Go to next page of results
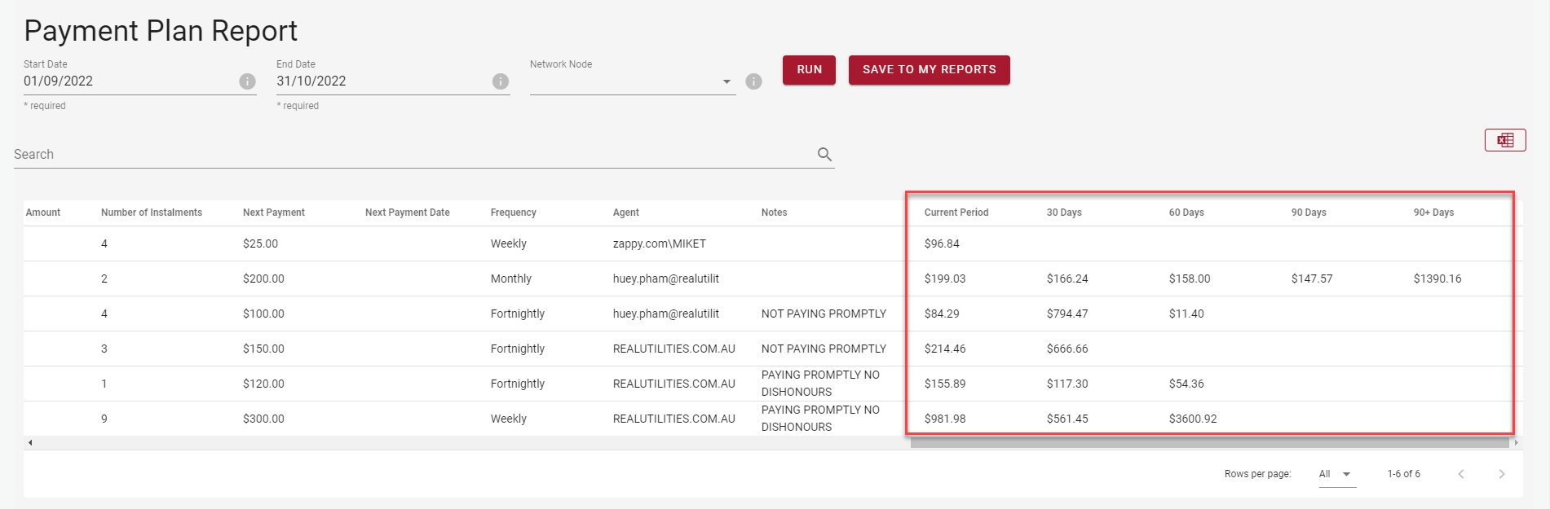 (x=1501, y=474)
